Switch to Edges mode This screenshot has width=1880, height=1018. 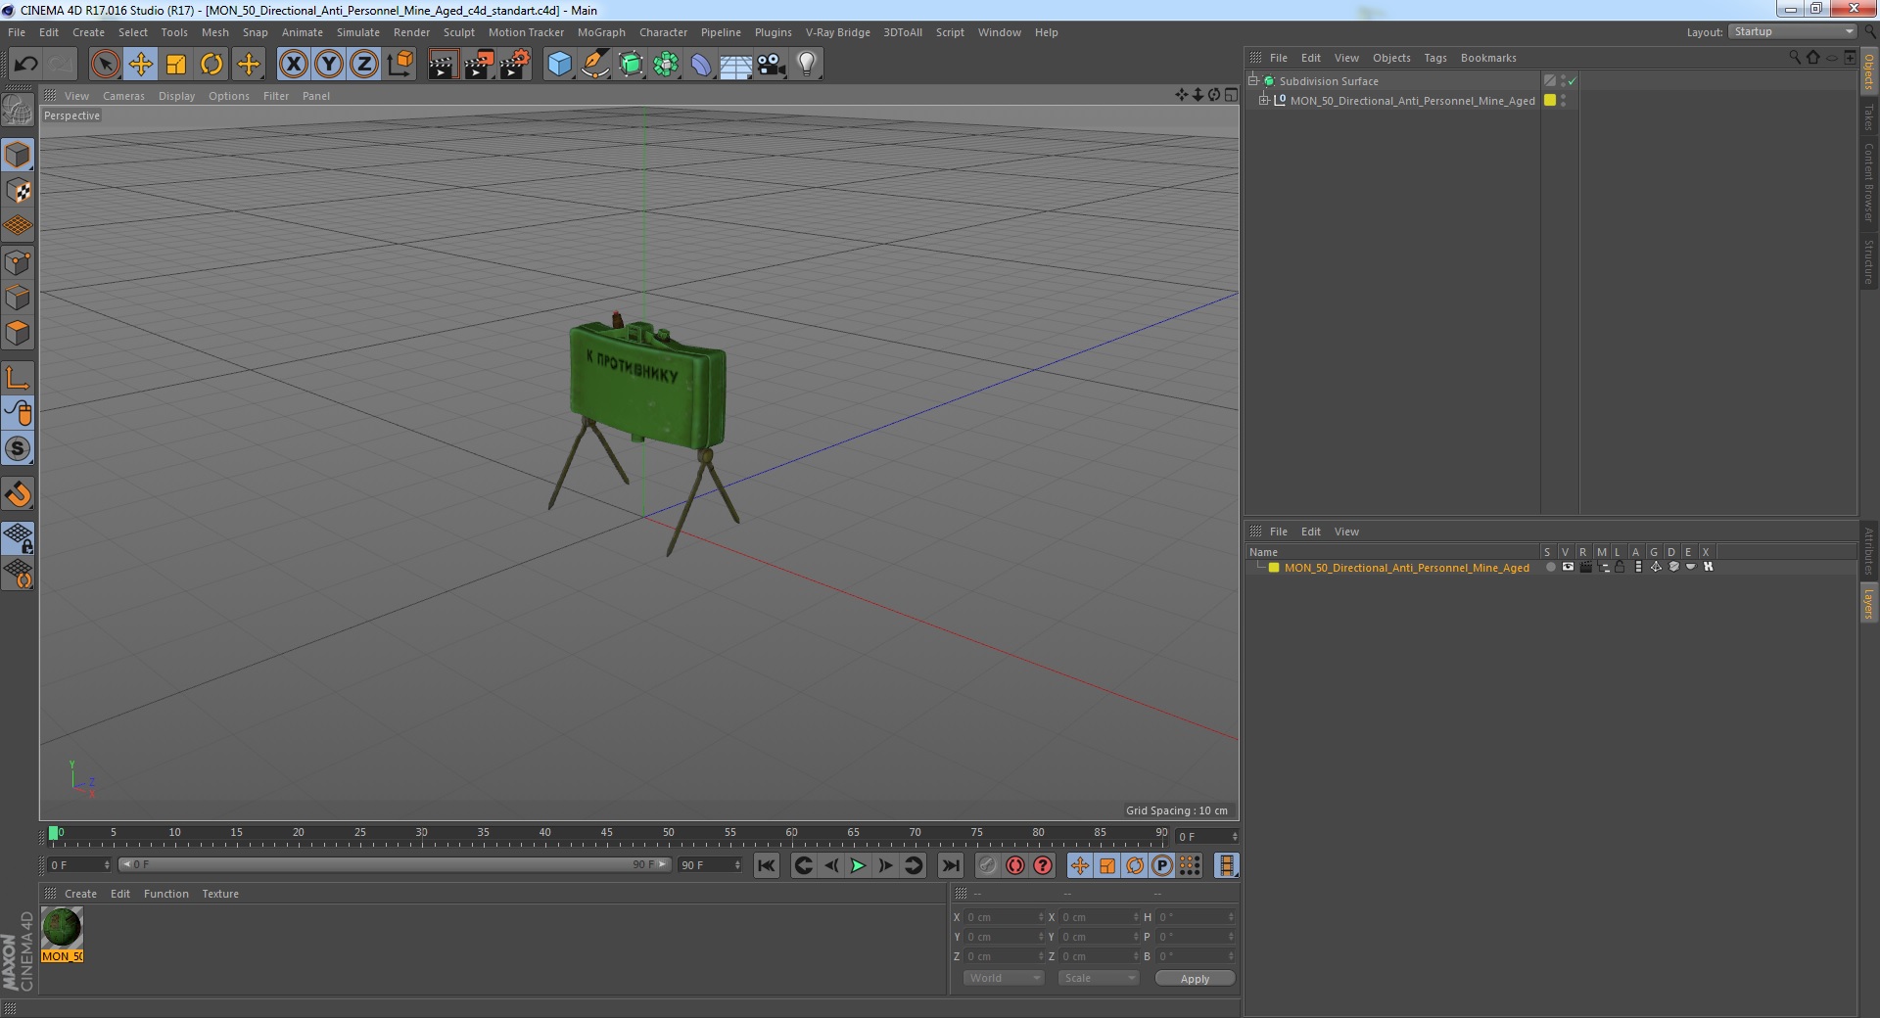(x=18, y=298)
